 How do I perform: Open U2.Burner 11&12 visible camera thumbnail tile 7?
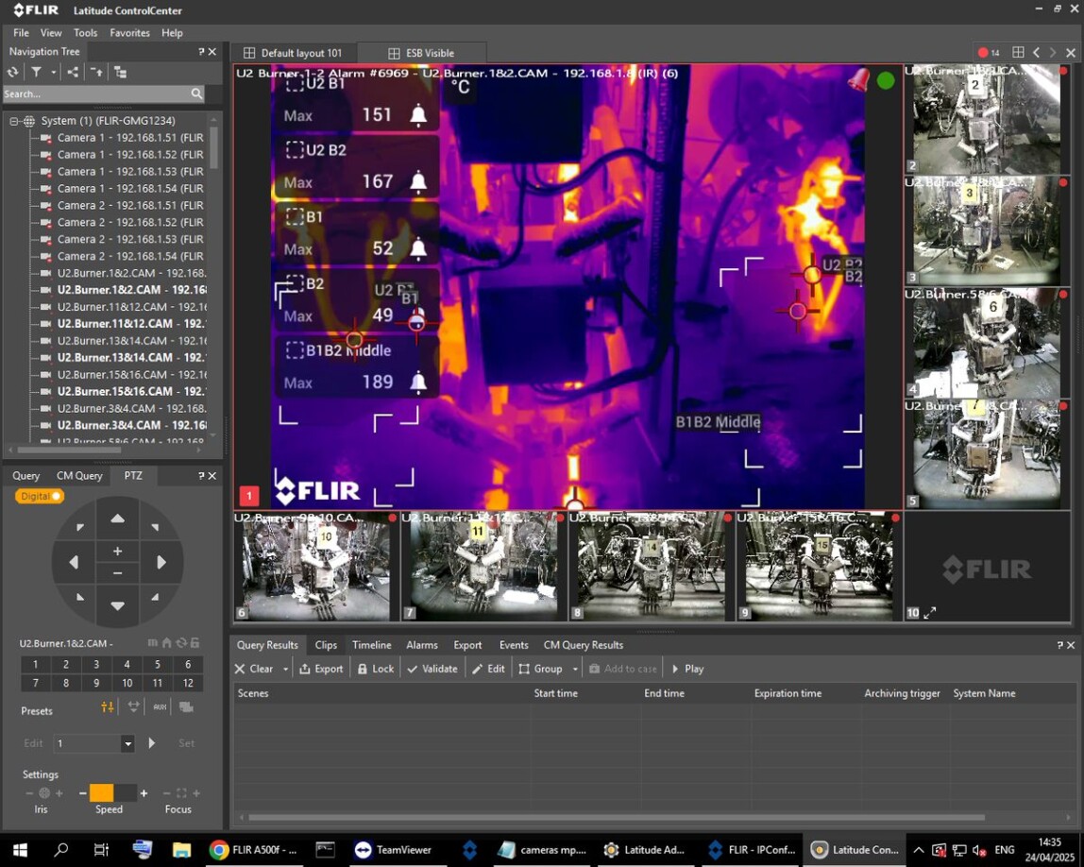pyautogui.click(x=483, y=567)
